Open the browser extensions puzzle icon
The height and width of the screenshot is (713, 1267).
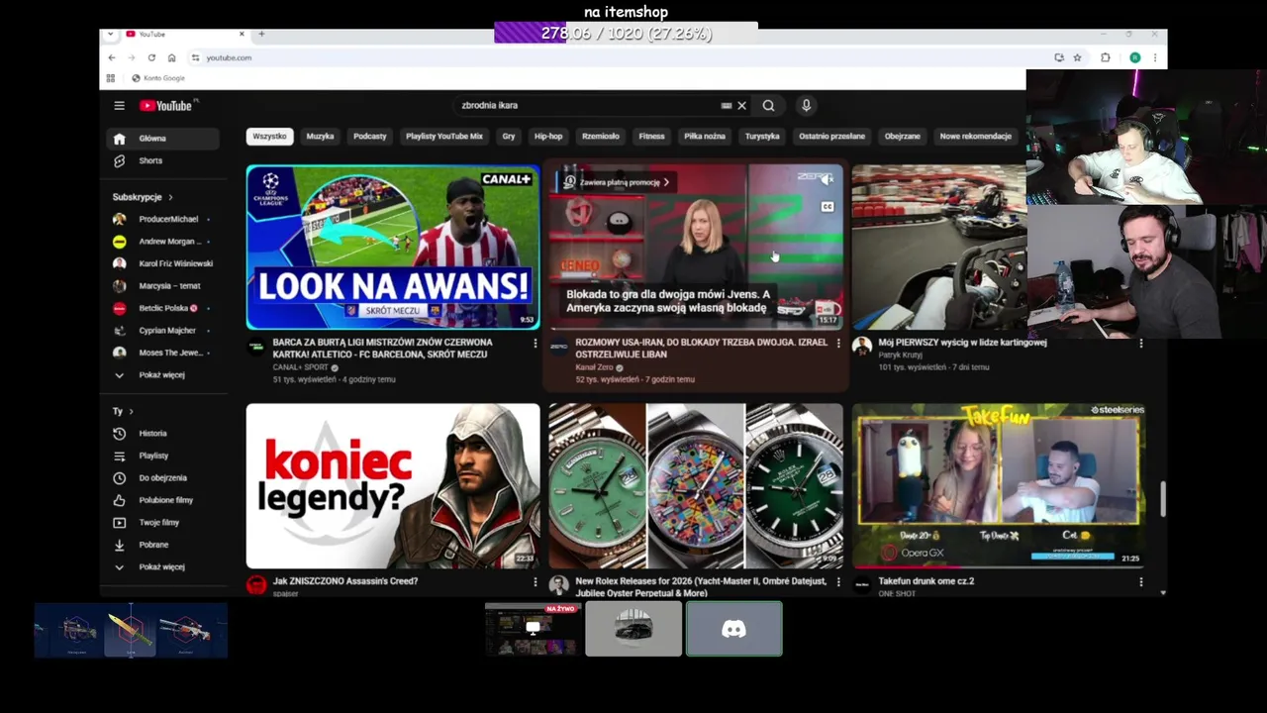1106,57
